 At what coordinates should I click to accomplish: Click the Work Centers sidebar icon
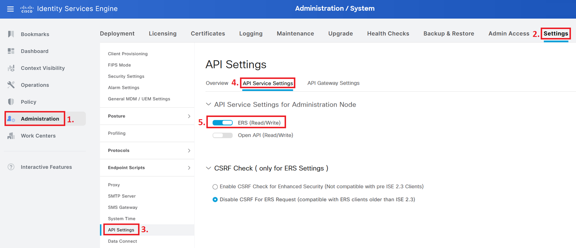(10, 135)
